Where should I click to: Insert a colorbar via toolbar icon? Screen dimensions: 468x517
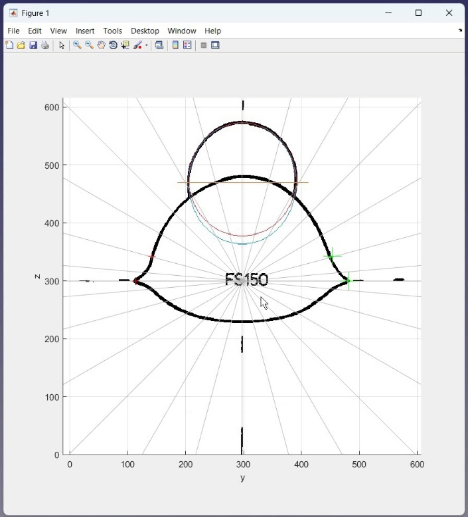tap(175, 45)
